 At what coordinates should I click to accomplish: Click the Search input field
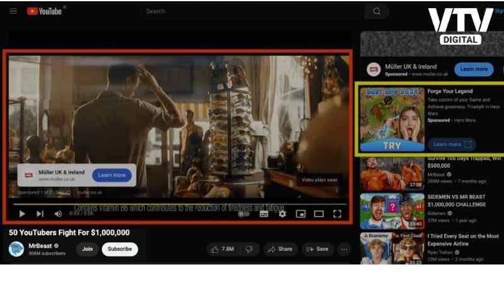(x=253, y=11)
